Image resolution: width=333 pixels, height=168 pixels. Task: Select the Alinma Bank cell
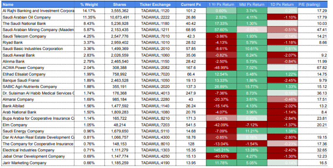tap(38, 61)
